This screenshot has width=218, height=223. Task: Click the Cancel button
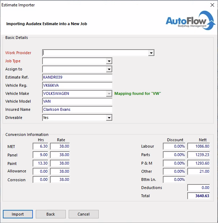pyautogui.click(x=84, y=214)
